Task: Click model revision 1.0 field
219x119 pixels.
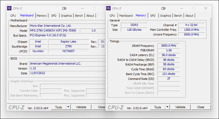Action: pyautogui.click(x=93, y=31)
